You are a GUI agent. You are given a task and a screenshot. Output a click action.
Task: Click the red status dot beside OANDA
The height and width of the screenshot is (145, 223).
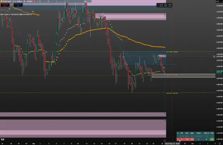(x=34, y=1)
